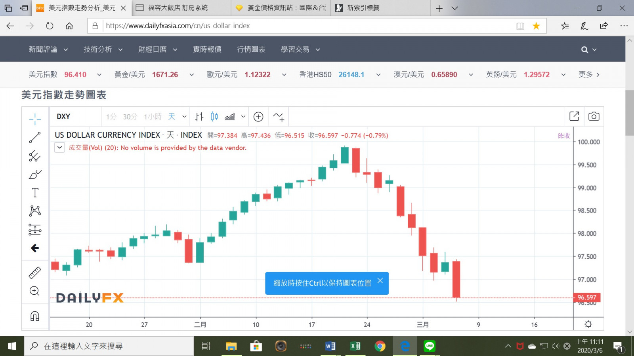Click the page vertical scrollbar thumb
The height and width of the screenshot is (356, 634).
(630, 113)
